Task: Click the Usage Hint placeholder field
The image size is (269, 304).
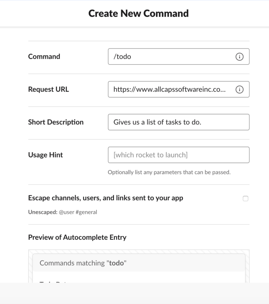Action: (x=179, y=155)
